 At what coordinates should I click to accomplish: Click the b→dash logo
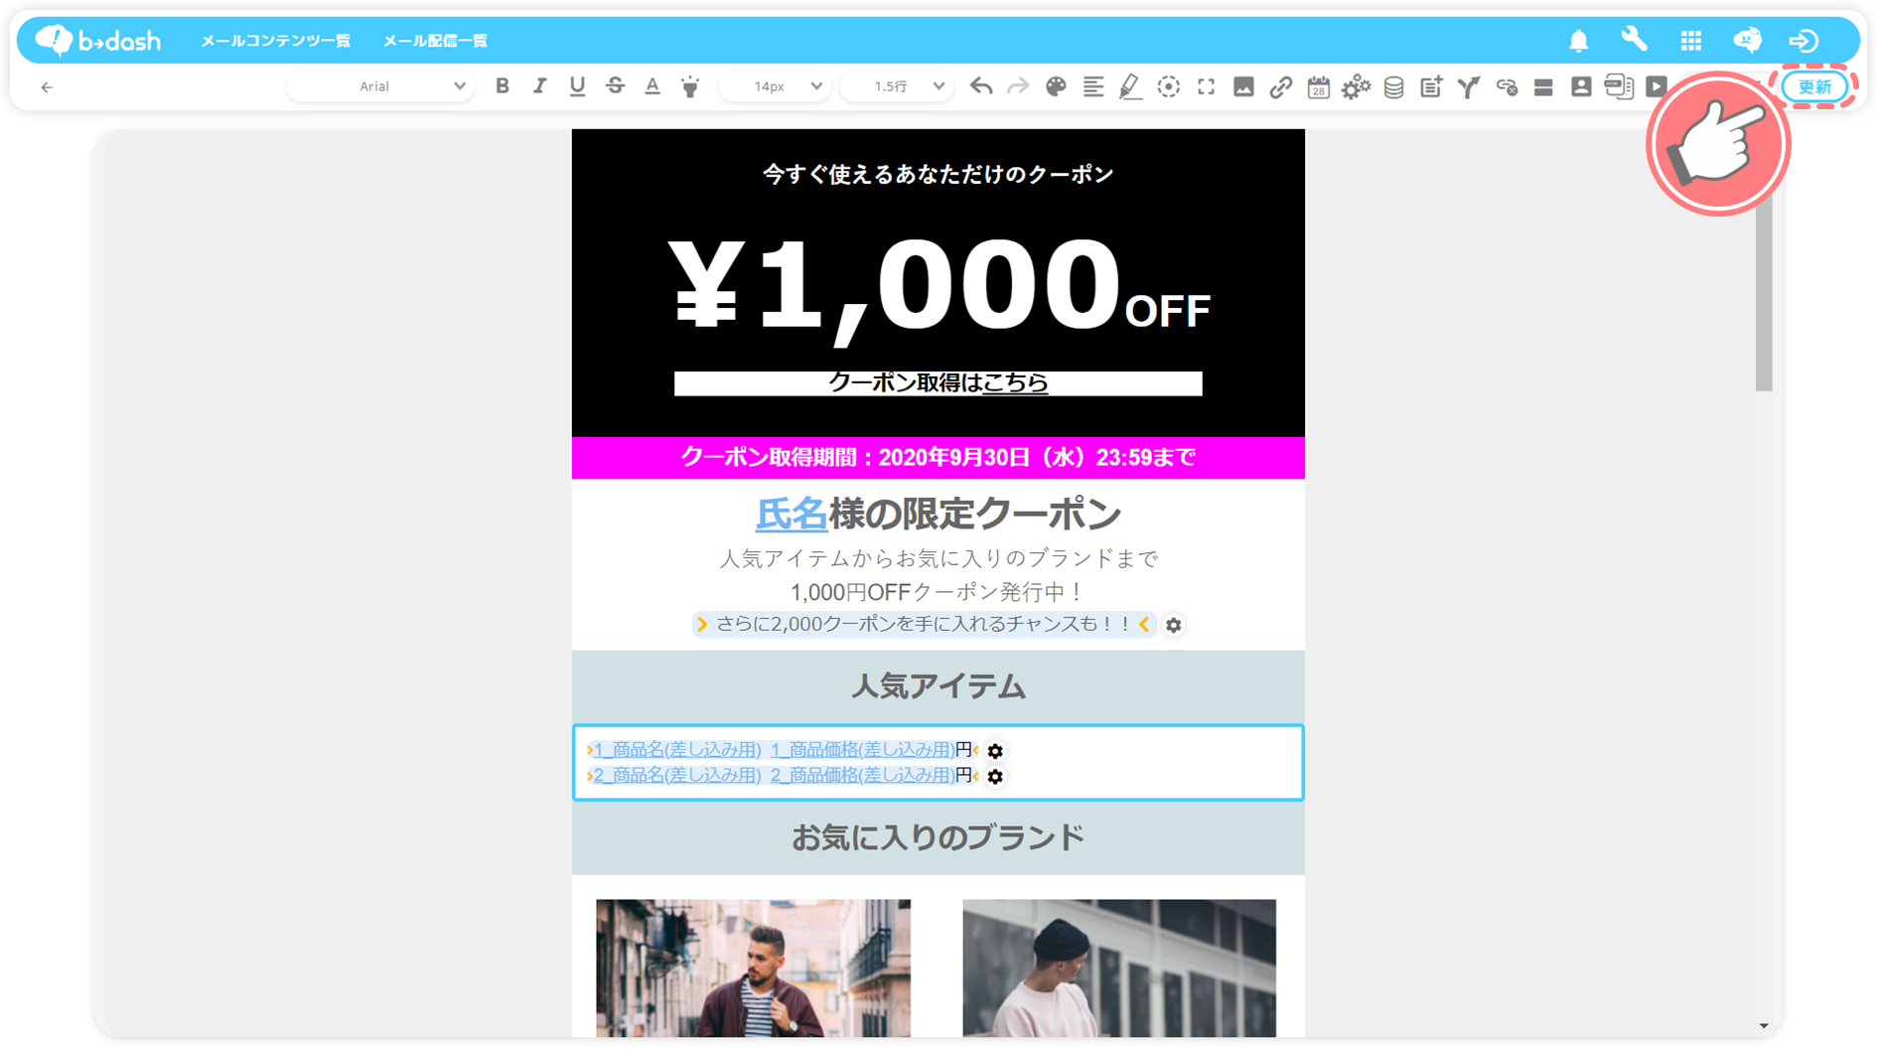[97, 40]
